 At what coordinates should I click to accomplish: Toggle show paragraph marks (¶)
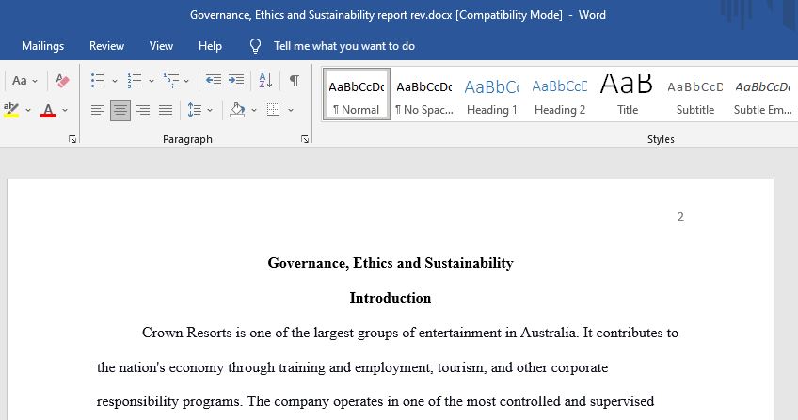pyautogui.click(x=295, y=80)
